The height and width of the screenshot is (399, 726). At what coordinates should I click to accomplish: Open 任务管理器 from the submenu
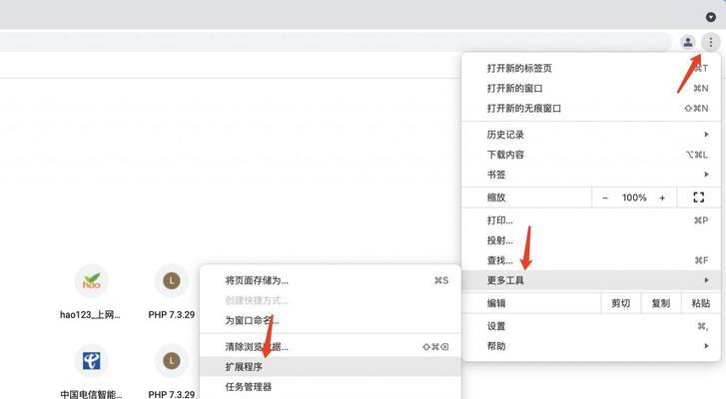tap(331, 386)
